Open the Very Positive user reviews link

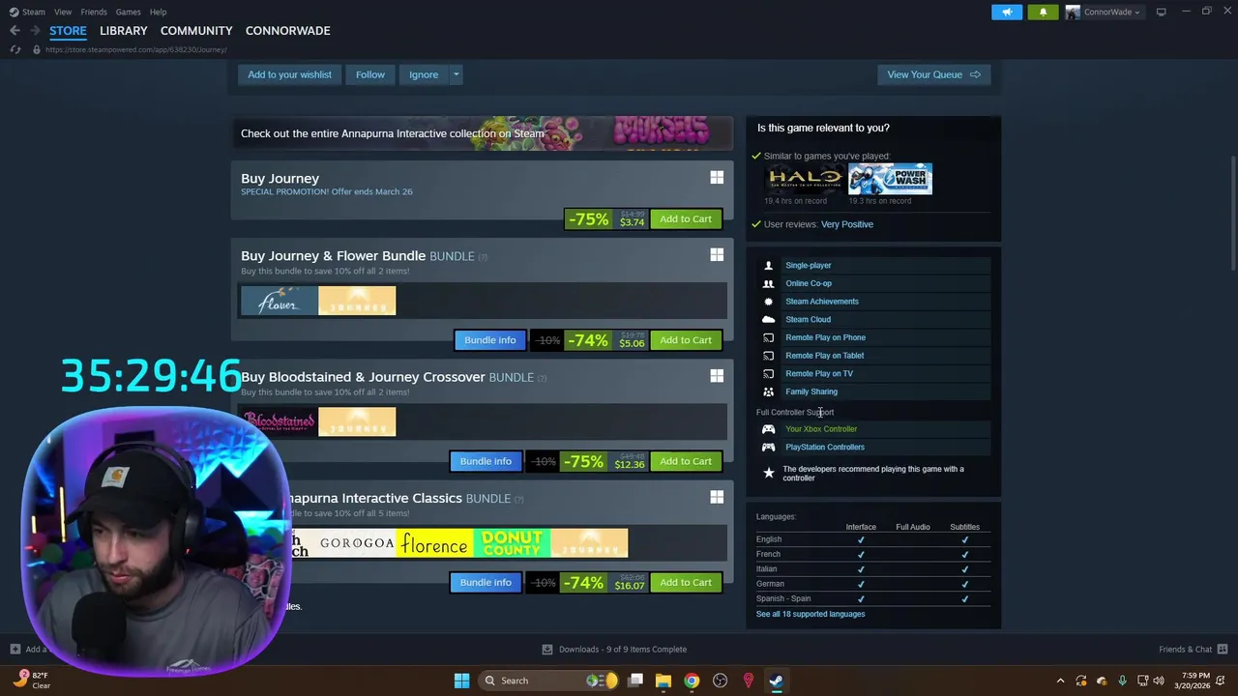click(x=846, y=224)
